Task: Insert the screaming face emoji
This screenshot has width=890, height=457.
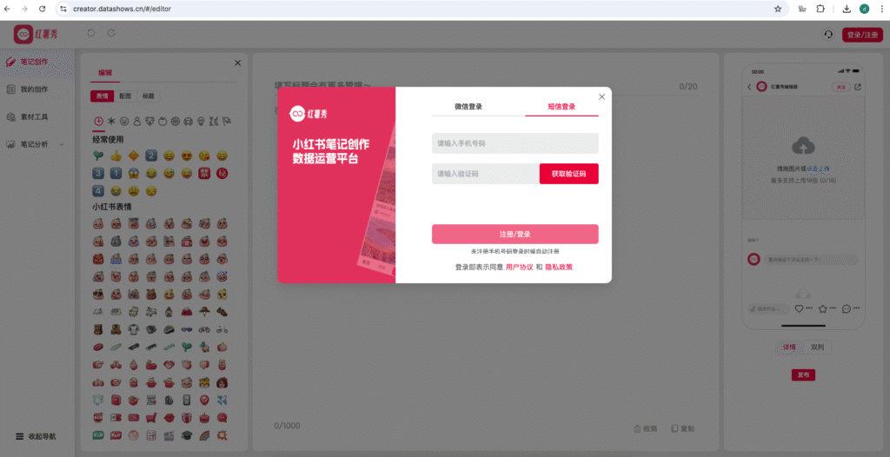Action: pyautogui.click(x=133, y=173)
